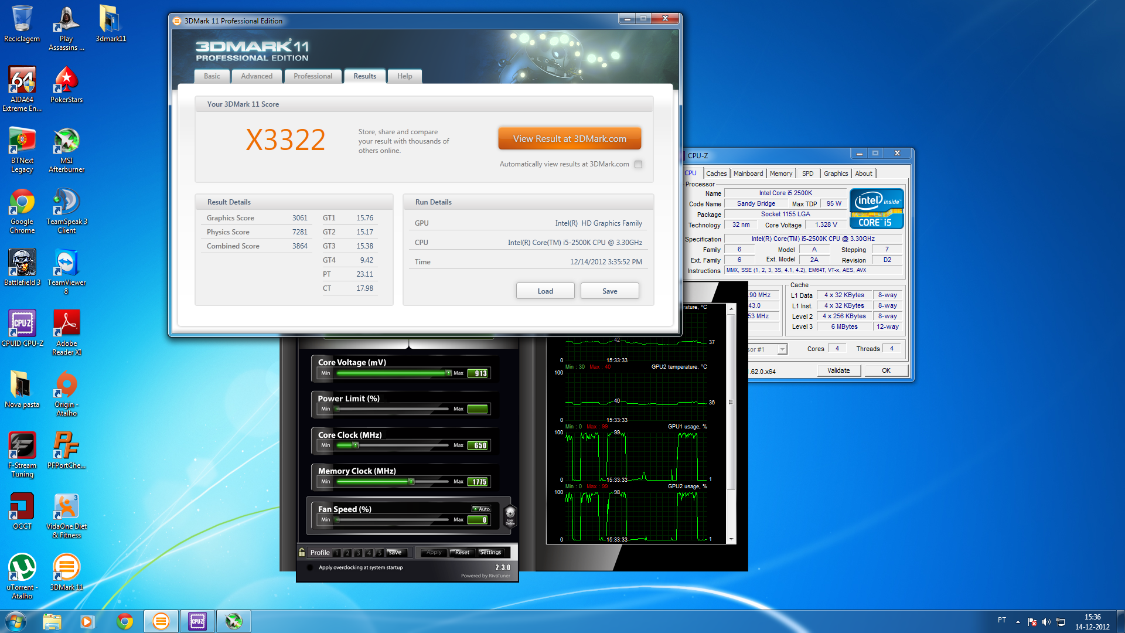Select Afterburner profile slot 2
Image resolution: width=1125 pixels, height=633 pixels.
347,553
